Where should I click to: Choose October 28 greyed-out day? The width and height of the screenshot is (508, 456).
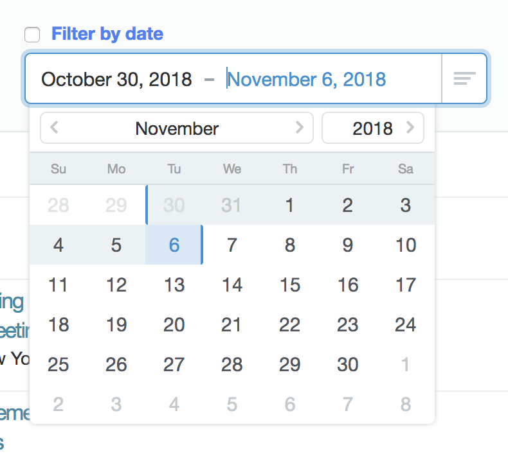(59, 205)
